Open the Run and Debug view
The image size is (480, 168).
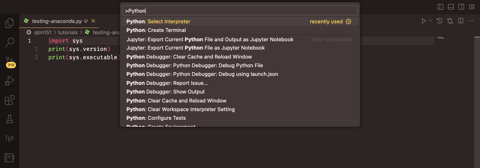pyautogui.click(x=10, y=81)
